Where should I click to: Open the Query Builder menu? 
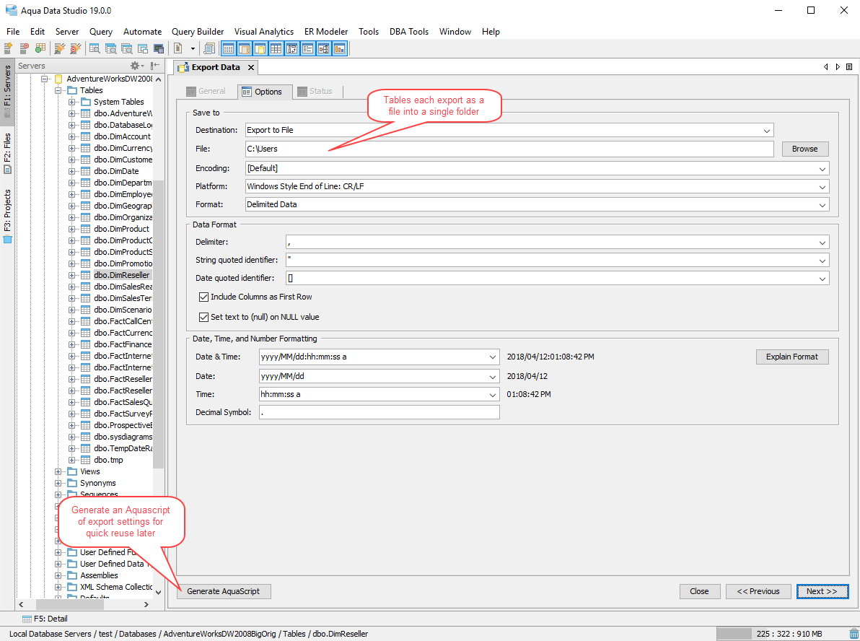[x=198, y=31]
